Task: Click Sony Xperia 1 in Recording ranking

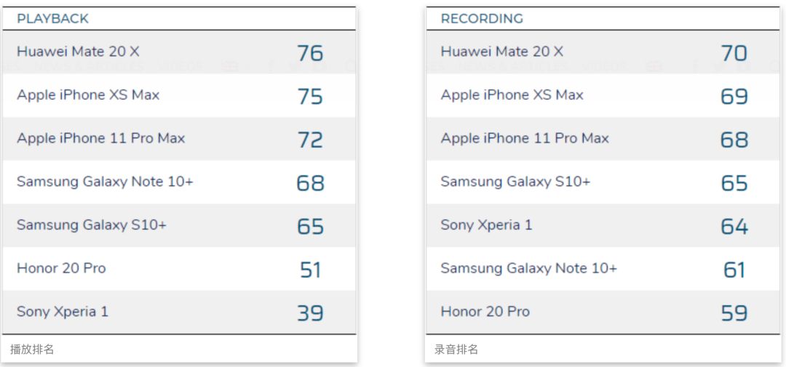Action: [486, 225]
